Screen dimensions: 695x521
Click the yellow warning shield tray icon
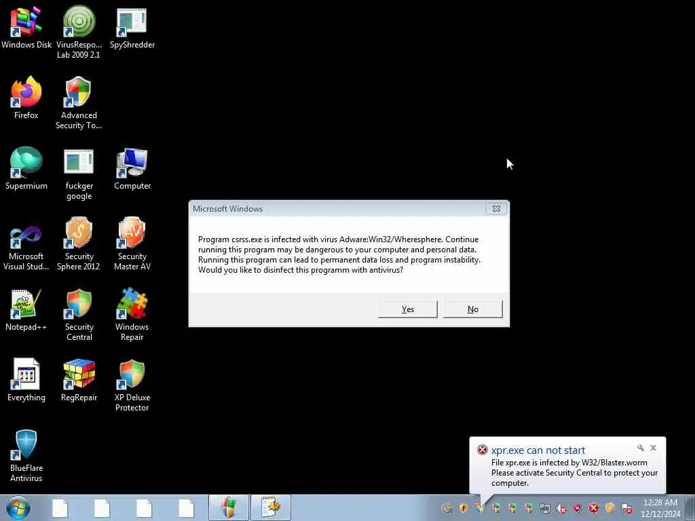464,508
